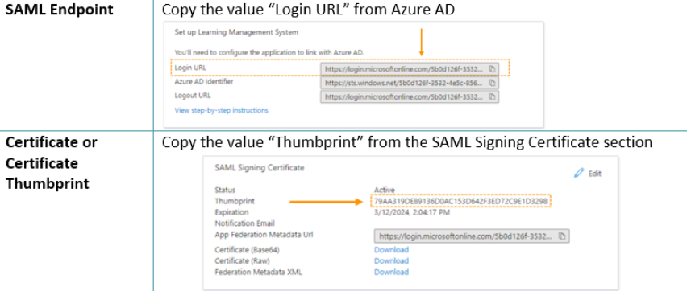
Task: Click the Logout URL label
Action: (193, 96)
